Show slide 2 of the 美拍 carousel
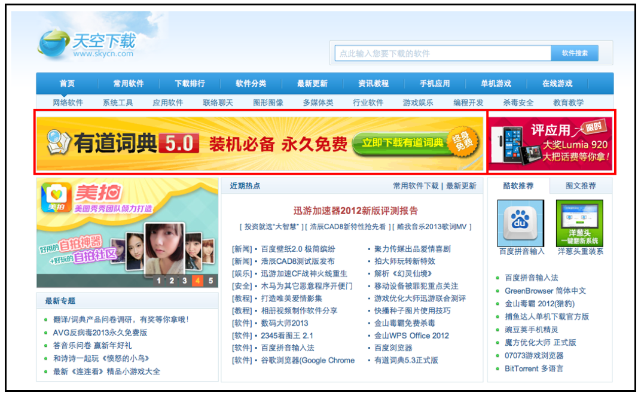Viewport: 641px width, 396px height. (x=172, y=281)
